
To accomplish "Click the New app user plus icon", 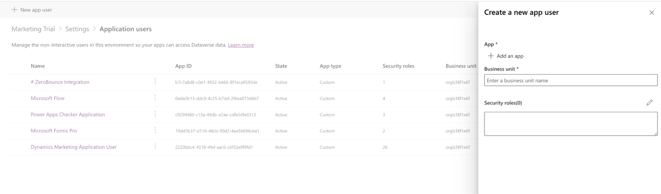I will (x=14, y=9).
